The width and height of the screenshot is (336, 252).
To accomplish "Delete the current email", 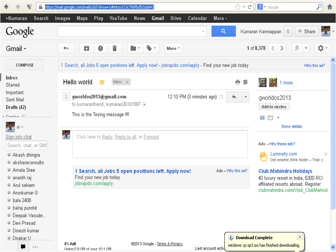I will click(x=114, y=48).
